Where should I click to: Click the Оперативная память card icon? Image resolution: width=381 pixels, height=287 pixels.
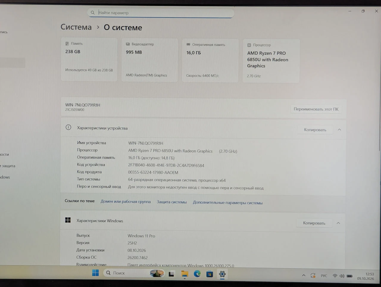point(188,44)
